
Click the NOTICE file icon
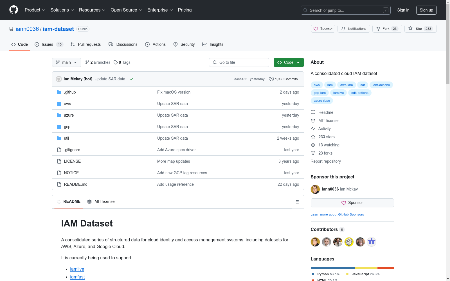(59, 173)
